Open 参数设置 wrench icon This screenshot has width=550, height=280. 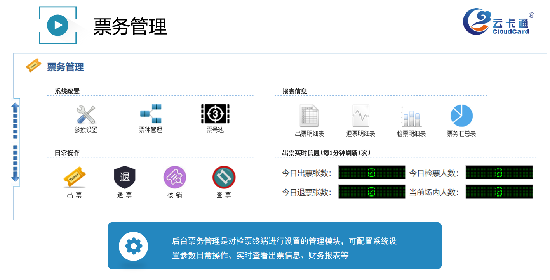pos(86,114)
